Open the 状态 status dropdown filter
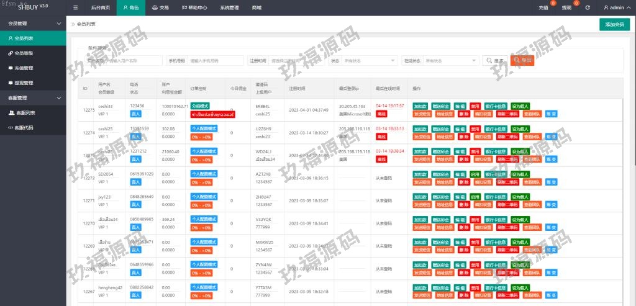 [x=370, y=61]
